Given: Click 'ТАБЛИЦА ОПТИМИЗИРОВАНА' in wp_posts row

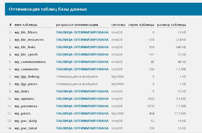Looking at the screenshot, I should click(82, 113).
